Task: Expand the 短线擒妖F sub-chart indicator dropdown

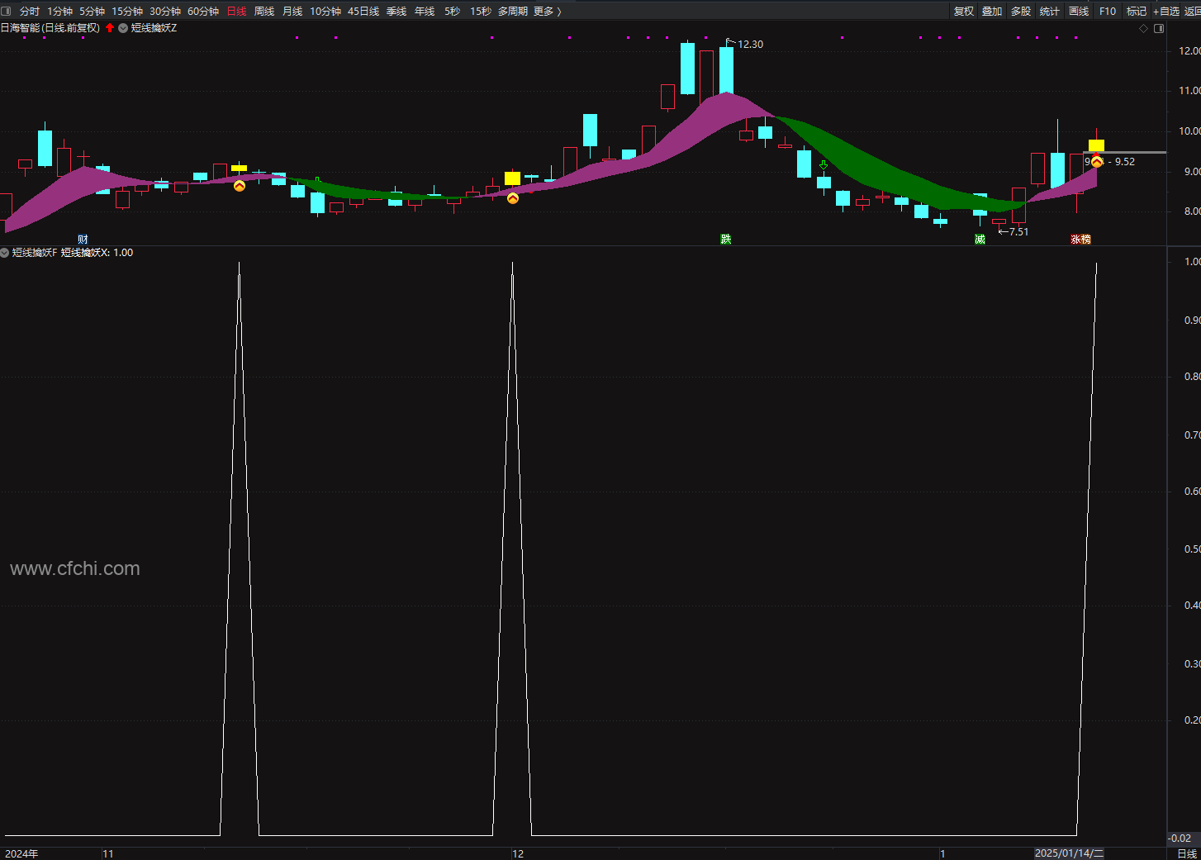Action: pyautogui.click(x=5, y=253)
